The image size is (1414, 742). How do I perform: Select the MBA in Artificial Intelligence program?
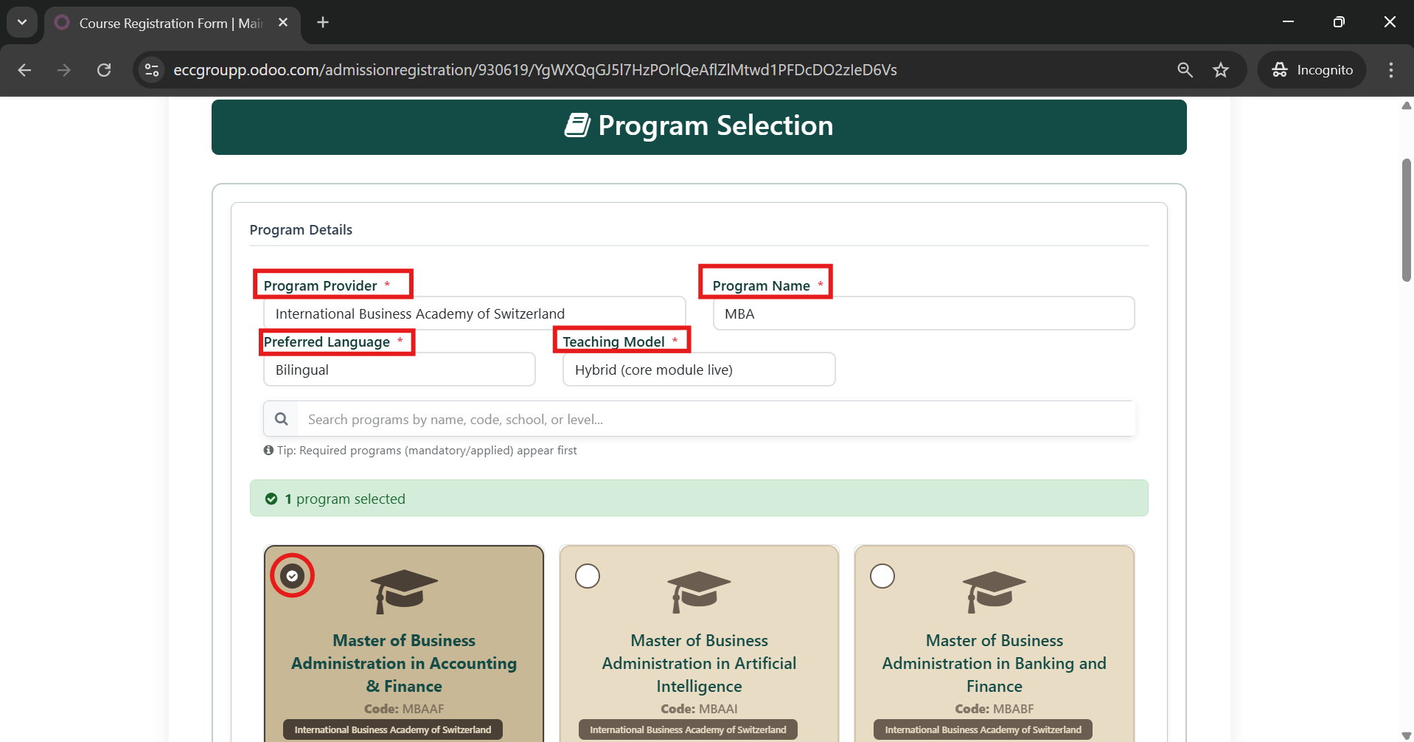pyautogui.click(x=588, y=575)
